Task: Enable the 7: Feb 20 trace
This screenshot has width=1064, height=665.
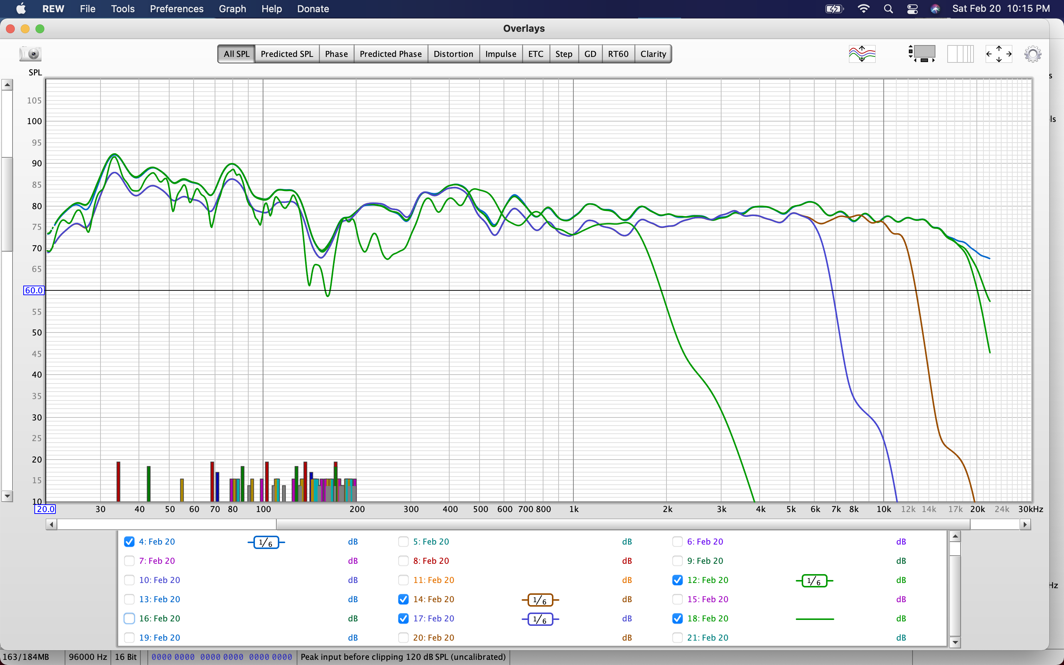Action: (129, 561)
